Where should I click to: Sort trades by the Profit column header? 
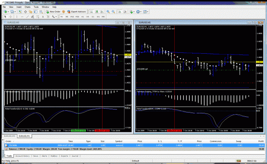tap(261, 141)
